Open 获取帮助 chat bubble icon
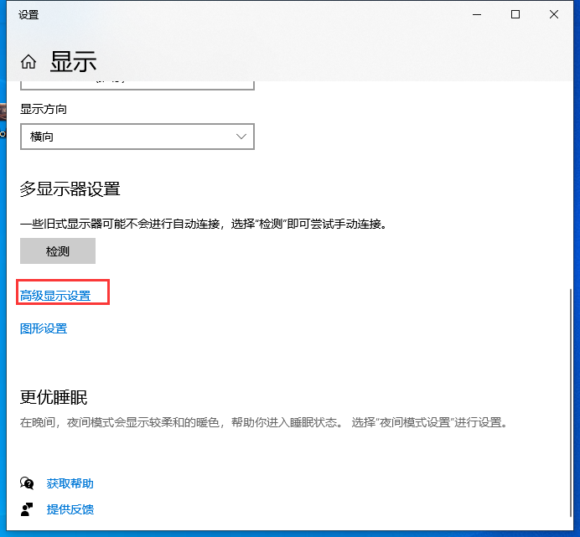580x537 pixels. 27,483
